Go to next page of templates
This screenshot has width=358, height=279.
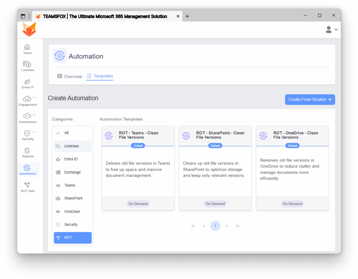[x=226, y=226]
